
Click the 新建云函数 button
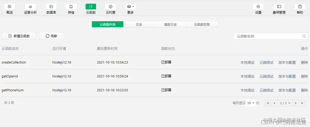[x=19, y=36]
